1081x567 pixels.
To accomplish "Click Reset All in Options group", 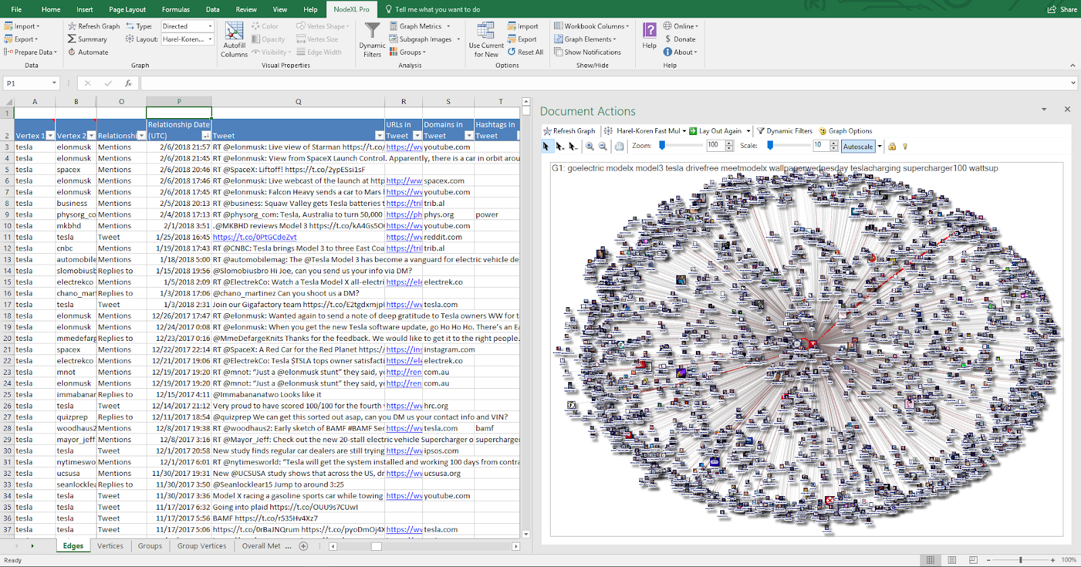I will [526, 52].
